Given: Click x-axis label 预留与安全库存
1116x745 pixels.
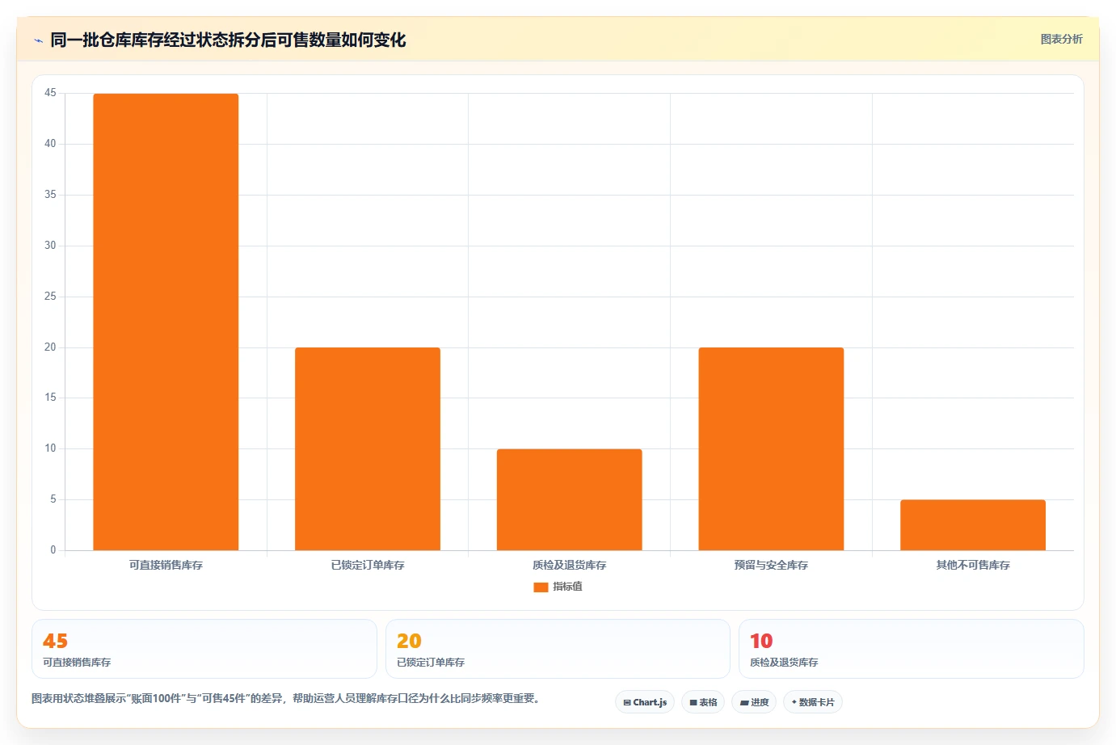Looking at the screenshot, I should [x=771, y=565].
